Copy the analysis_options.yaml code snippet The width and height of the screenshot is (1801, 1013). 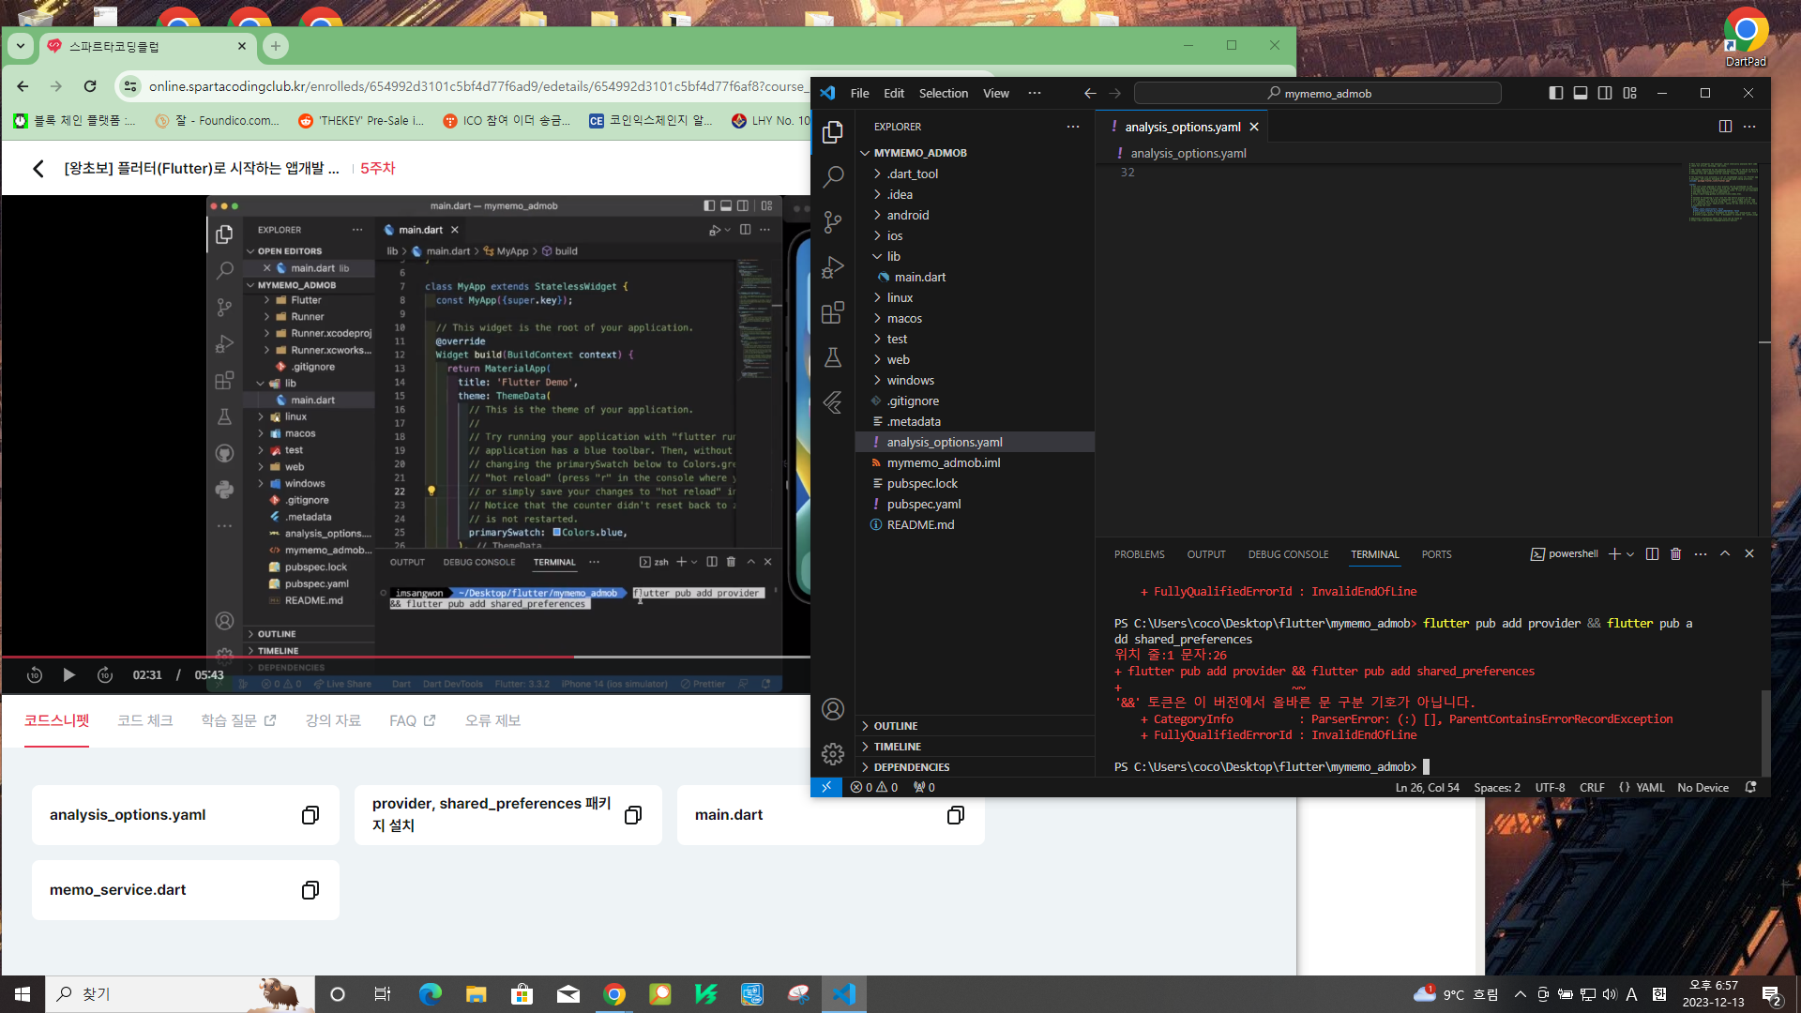tap(310, 815)
